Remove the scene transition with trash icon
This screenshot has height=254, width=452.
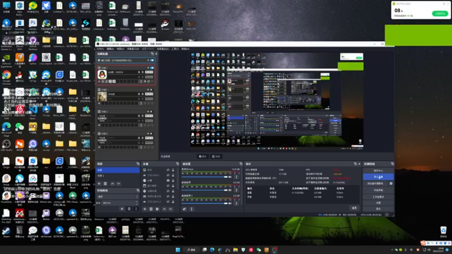coord(129,209)
